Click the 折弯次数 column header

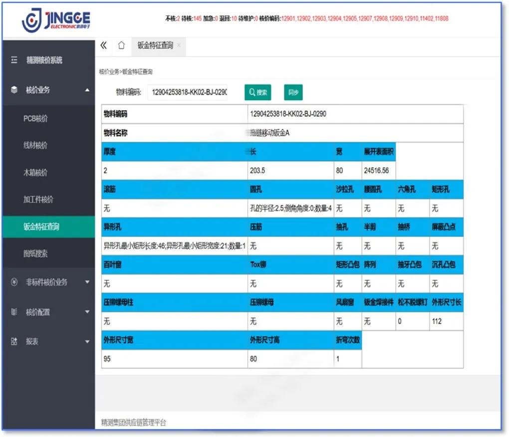[348, 340]
